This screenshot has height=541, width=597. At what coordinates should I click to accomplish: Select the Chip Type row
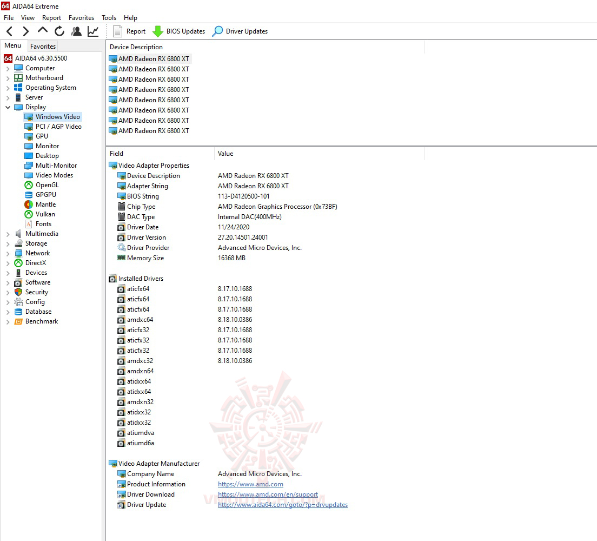(x=267, y=207)
